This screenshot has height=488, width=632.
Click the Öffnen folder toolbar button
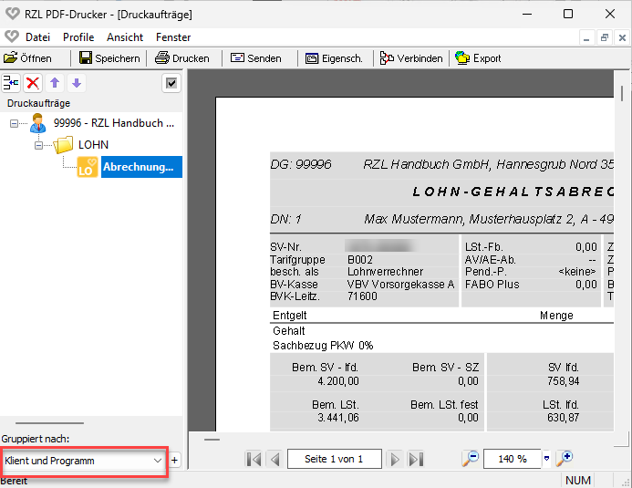(x=28, y=58)
